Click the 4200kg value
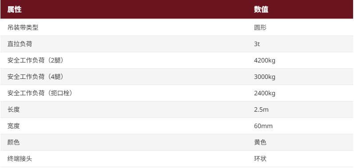The width and height of the screenshot is (354, 168). click(x=265, y=61)
